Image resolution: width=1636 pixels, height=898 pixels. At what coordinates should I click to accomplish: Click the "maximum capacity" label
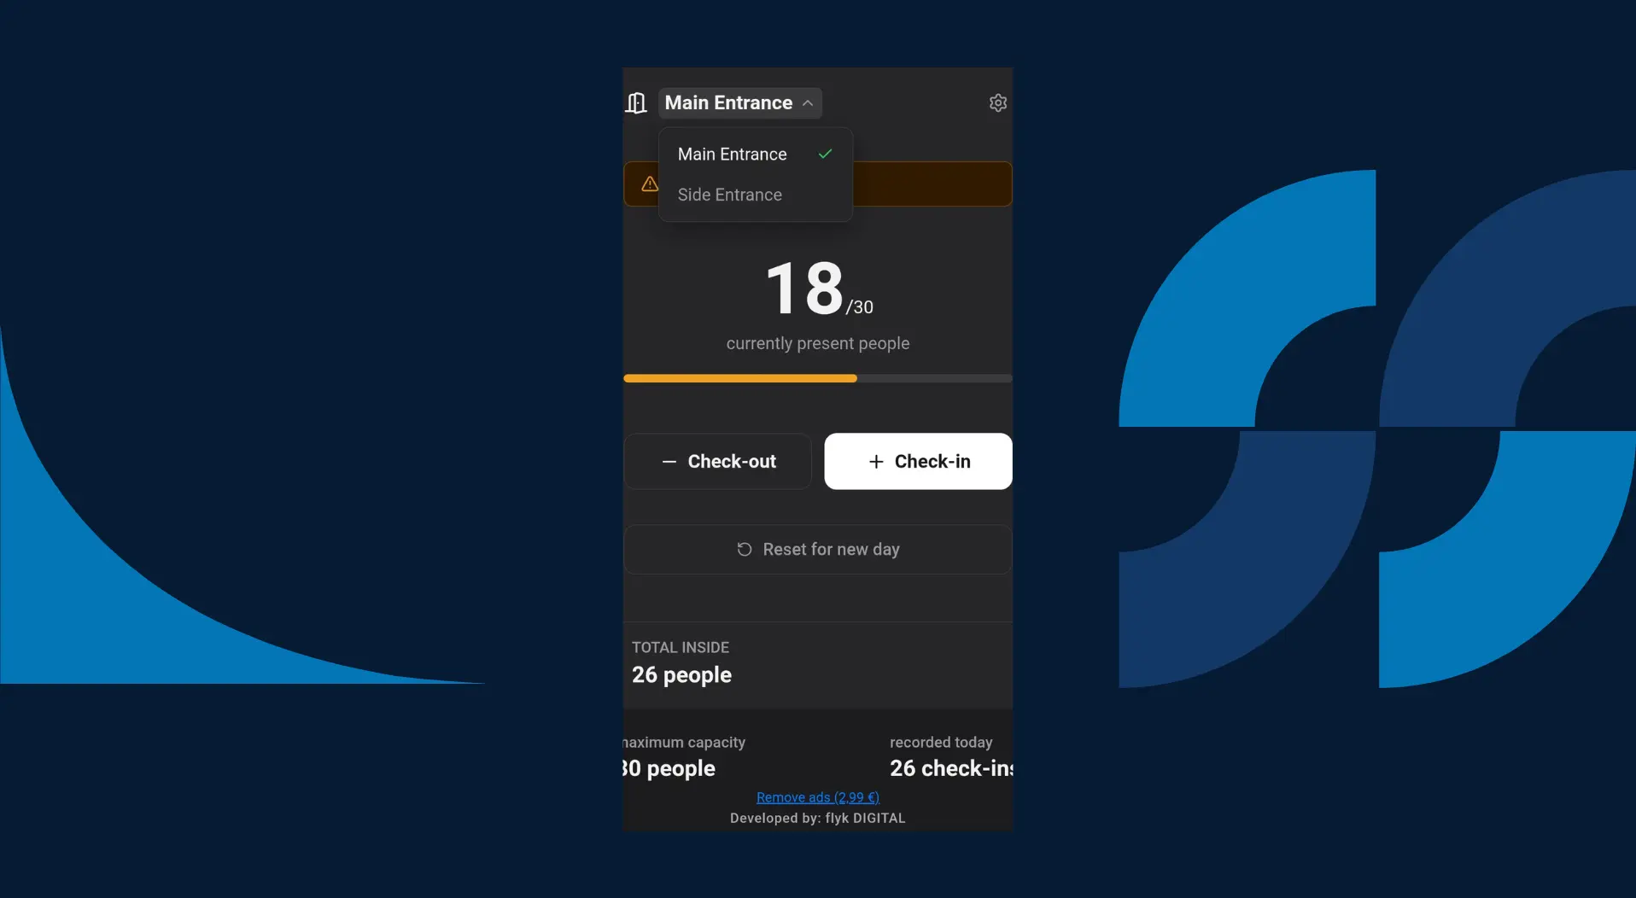684,743
